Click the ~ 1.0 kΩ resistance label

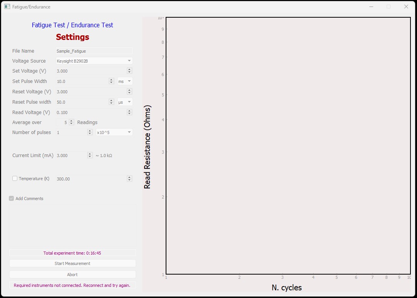[104, 156]
